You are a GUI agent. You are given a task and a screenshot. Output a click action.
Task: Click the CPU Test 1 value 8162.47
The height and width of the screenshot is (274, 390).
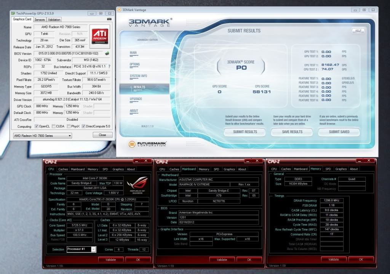point(330,65)
